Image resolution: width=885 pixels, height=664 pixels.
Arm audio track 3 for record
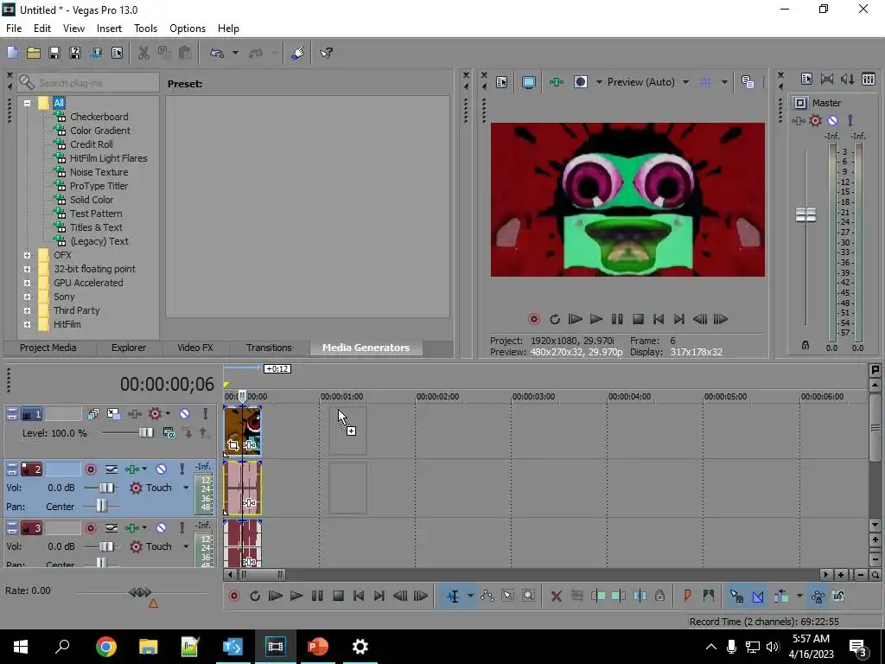point(90,528)
